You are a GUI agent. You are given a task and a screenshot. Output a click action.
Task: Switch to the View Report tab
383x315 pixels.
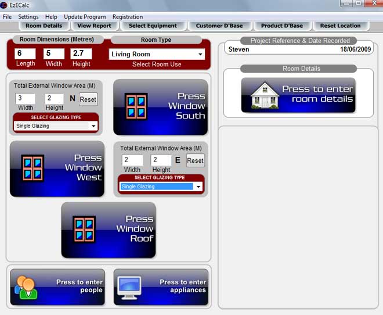coord(94,26)
